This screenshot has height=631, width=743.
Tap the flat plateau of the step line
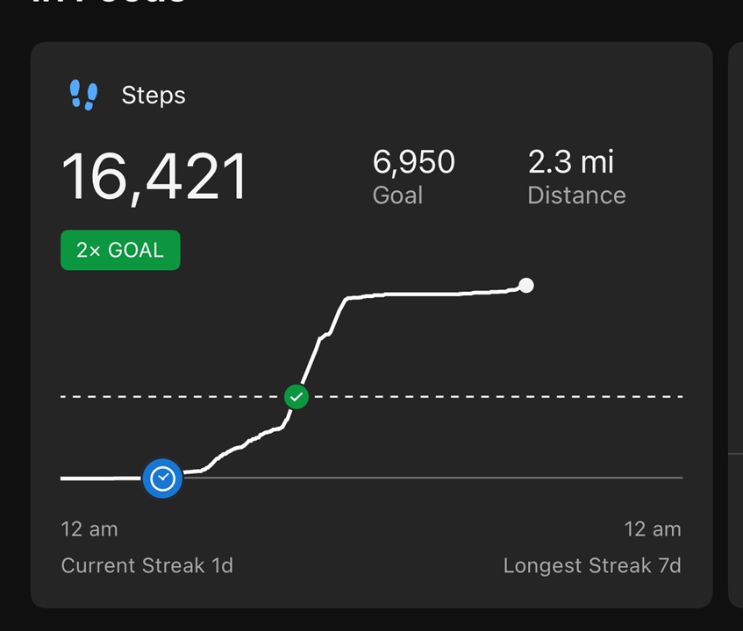(432, 294)
